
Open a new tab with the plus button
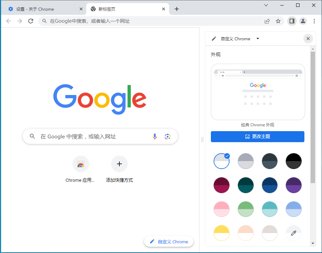[x=177, y=9]
